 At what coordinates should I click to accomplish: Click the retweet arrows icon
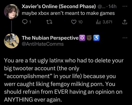tap(49, 22)
